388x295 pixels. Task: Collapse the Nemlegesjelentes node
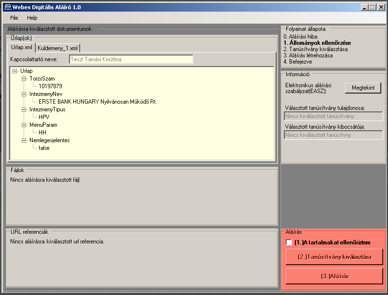[24, 140]
